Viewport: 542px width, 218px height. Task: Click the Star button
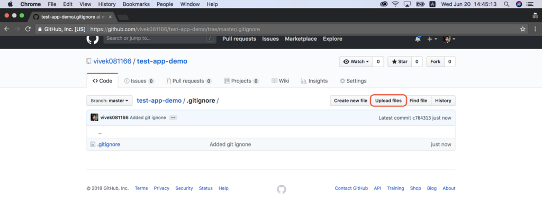pyautogui.click(x=400, y=61)
